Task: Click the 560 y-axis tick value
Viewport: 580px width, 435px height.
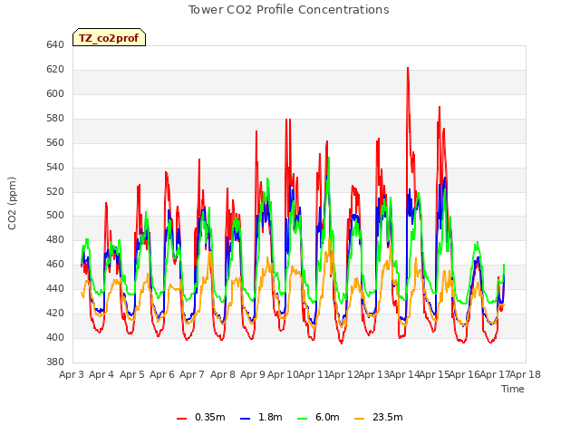Action: tap(55, 143)
